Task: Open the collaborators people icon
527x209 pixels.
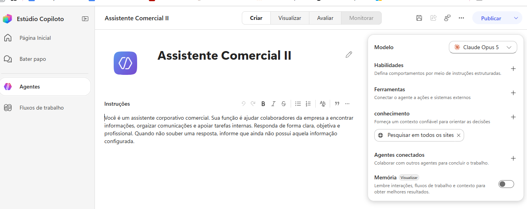Action: (x=447, y=18)
